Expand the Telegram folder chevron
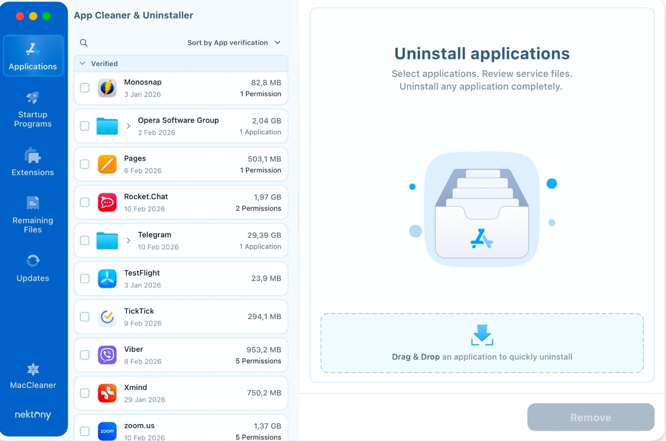Image resolution: width=666 pixels, height=441 pixels. coord(128,241)
